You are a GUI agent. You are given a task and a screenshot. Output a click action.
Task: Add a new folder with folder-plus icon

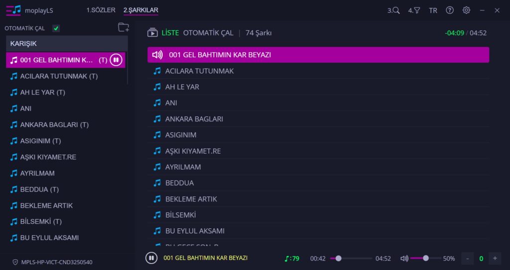[x=124, y=27]
